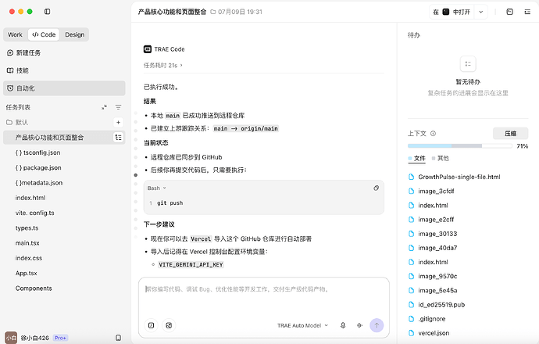Add a task in the 默认 folder
Screen dimensions: 539x344
(118, 123)
